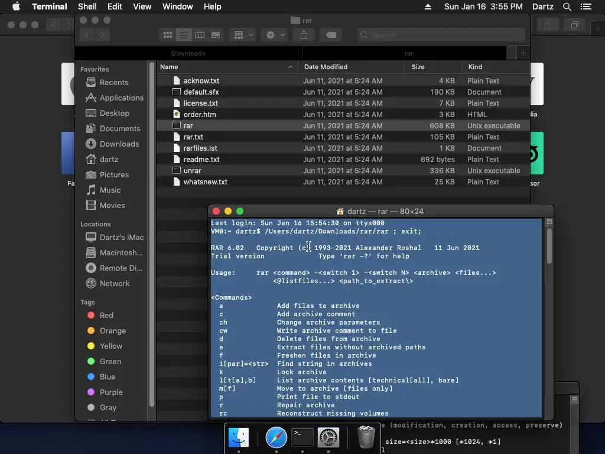Open the View menu

(x=142, y=7)
